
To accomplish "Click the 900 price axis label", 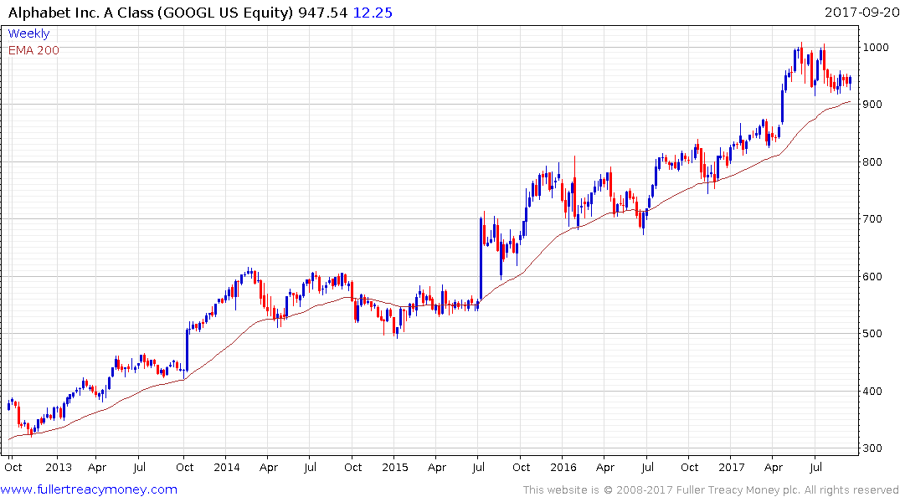I will [x=872, y=105].
